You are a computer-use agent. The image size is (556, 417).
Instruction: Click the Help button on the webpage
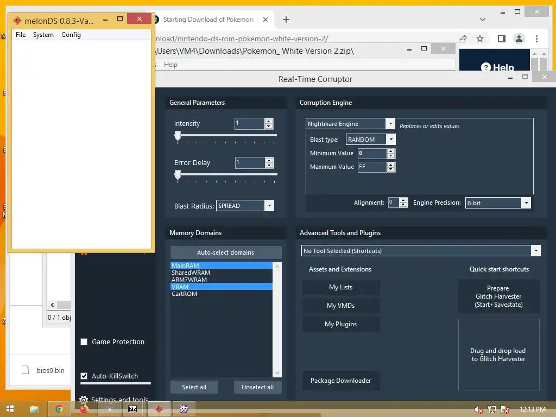(x=497, y=67)
